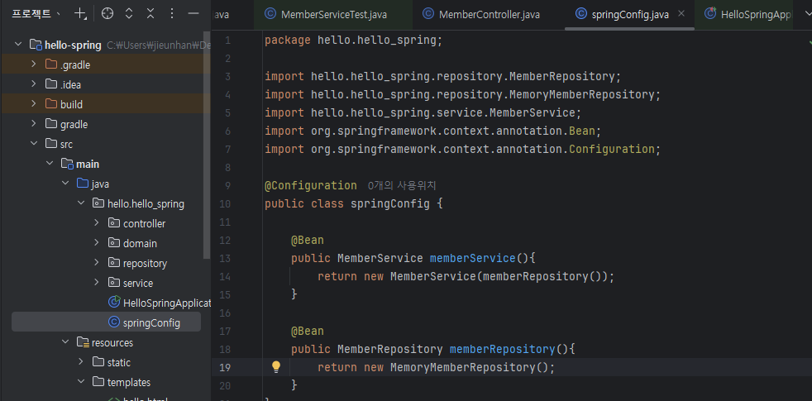Select the service package icon

pyautogui.click(x=114, y=283)
